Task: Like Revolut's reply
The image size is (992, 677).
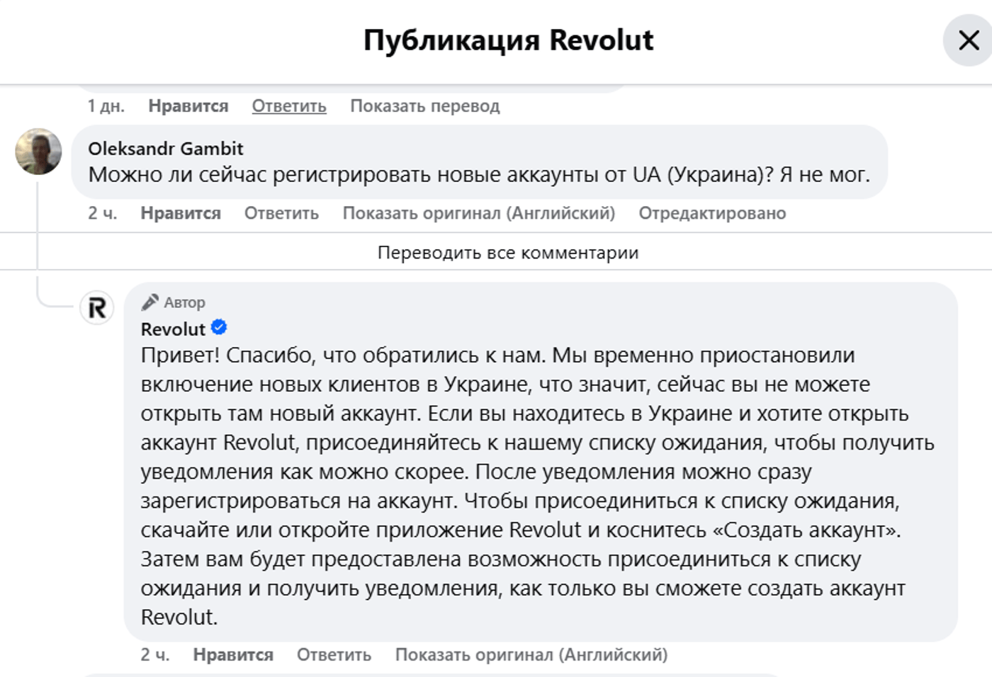Action: (233, 655)
